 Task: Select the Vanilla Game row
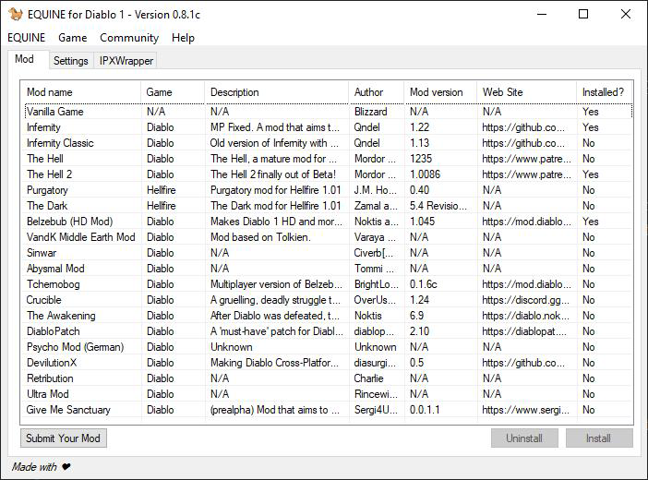[x=327, y=112]
